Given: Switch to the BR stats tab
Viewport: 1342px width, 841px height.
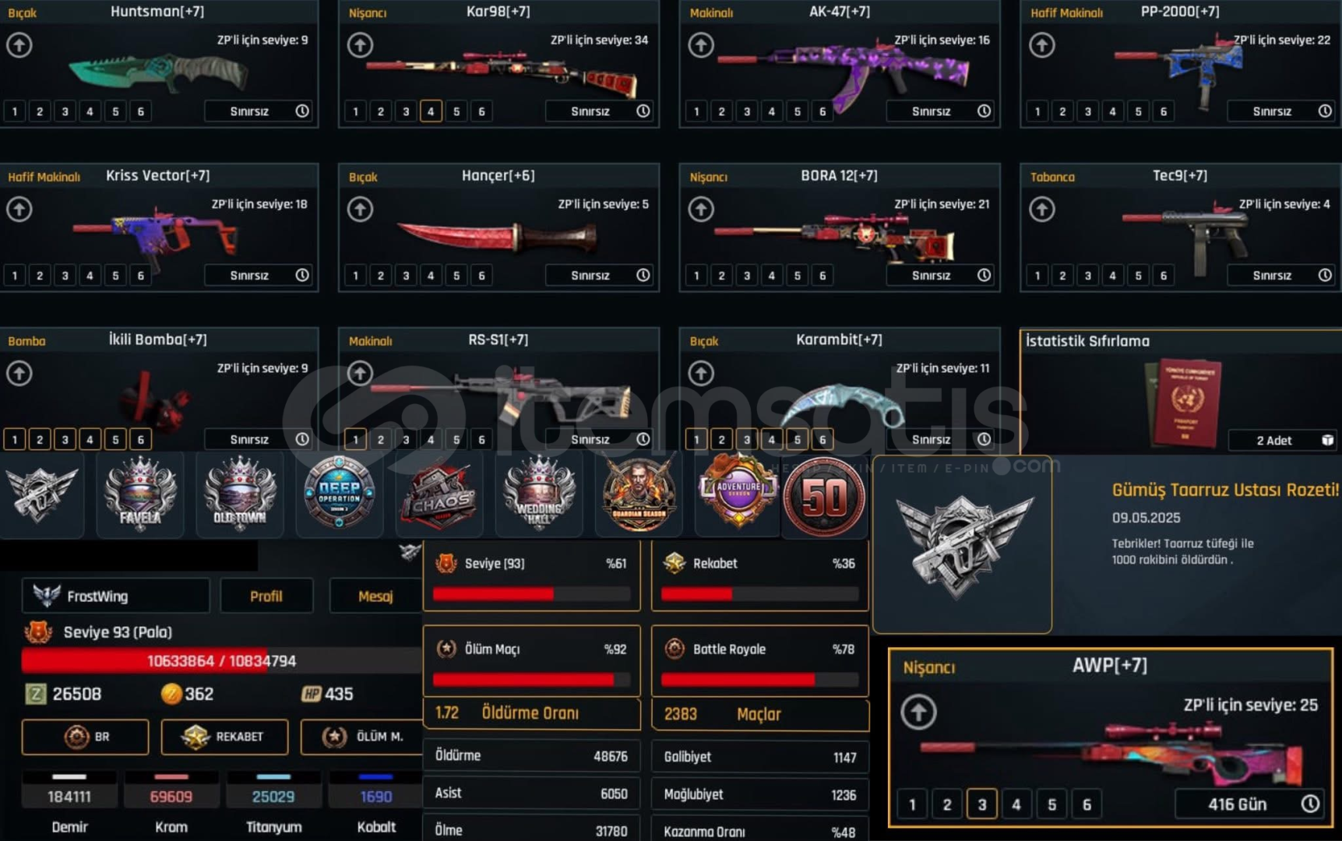Looking at the screenshot, I should coord(86,737).
